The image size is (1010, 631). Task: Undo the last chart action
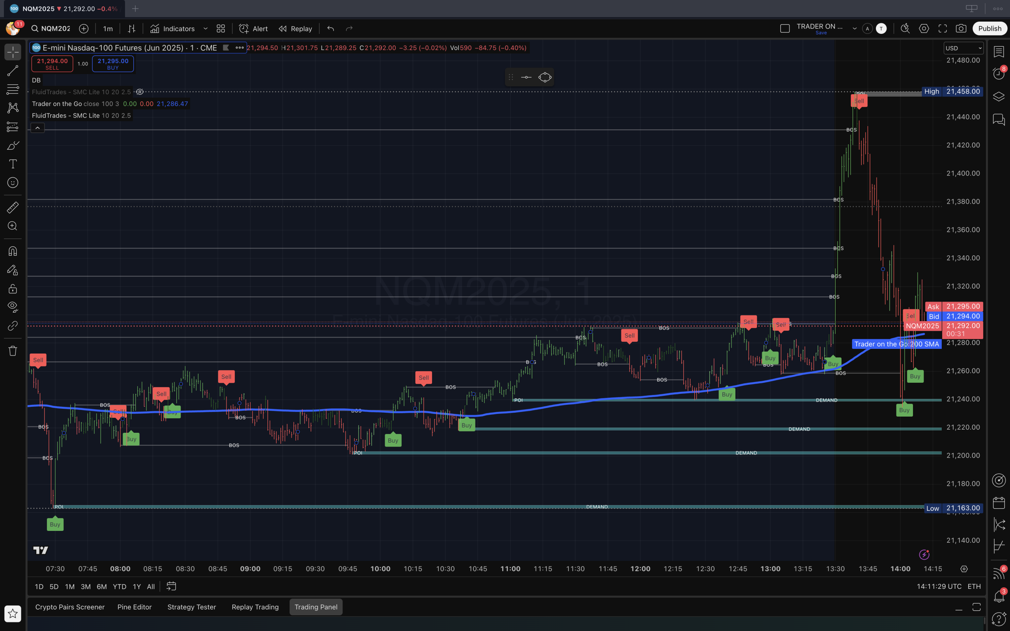330,28
